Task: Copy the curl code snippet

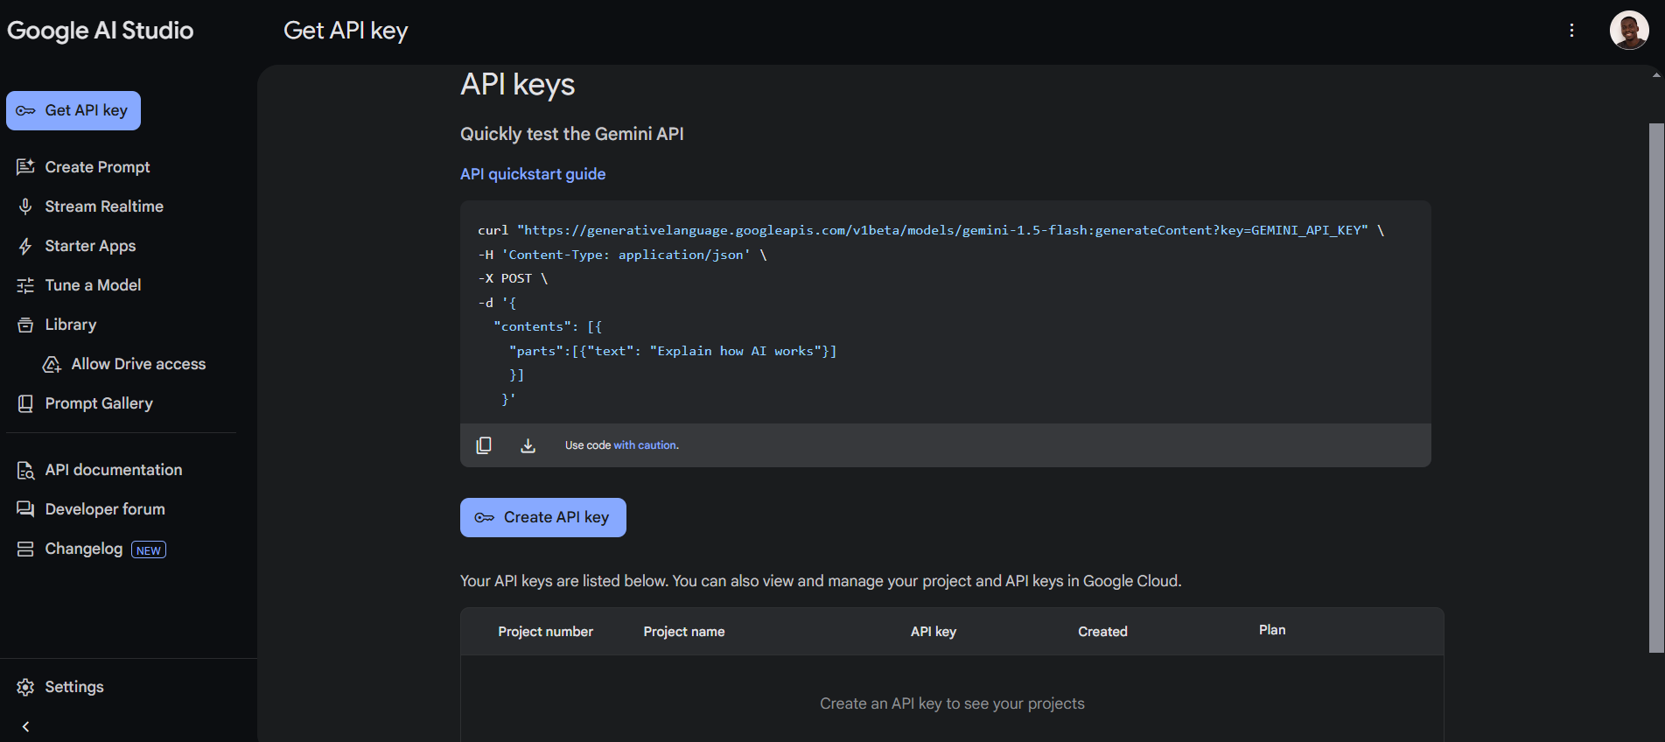Action: (484, 445)
